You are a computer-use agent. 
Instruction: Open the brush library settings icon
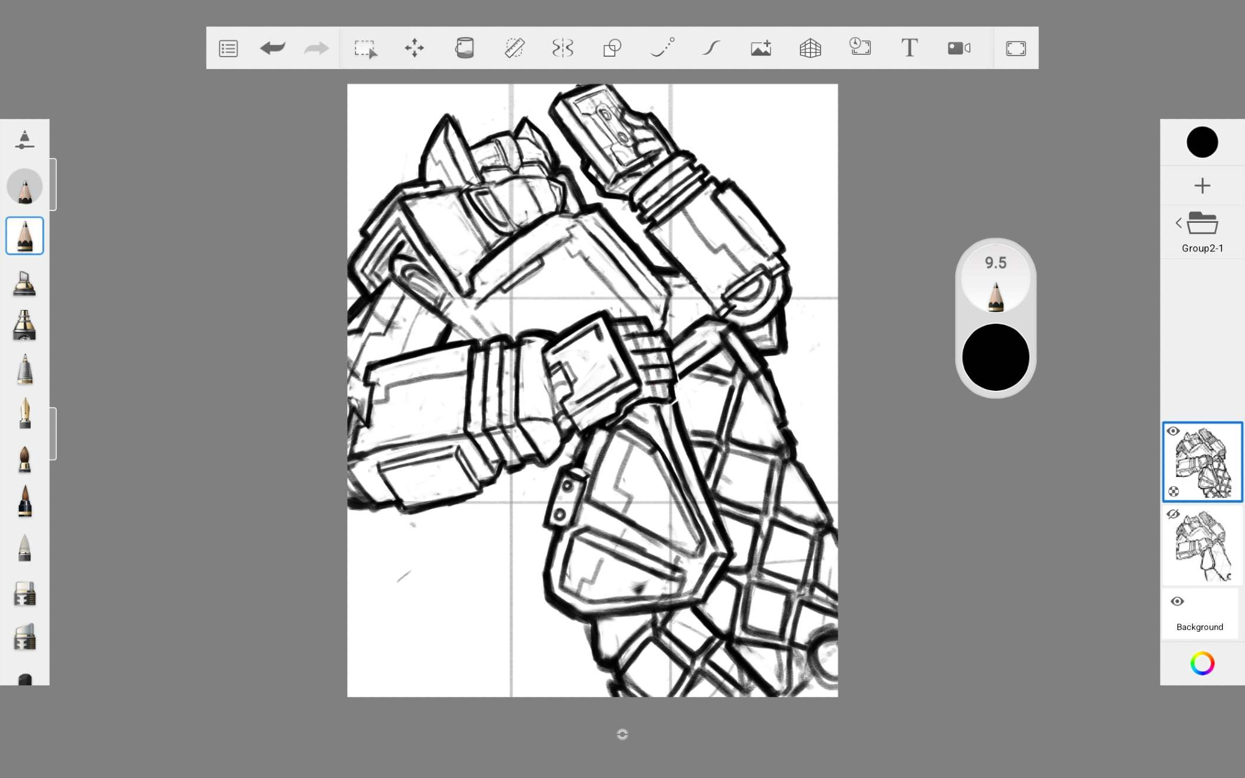[x=24, y=140]
